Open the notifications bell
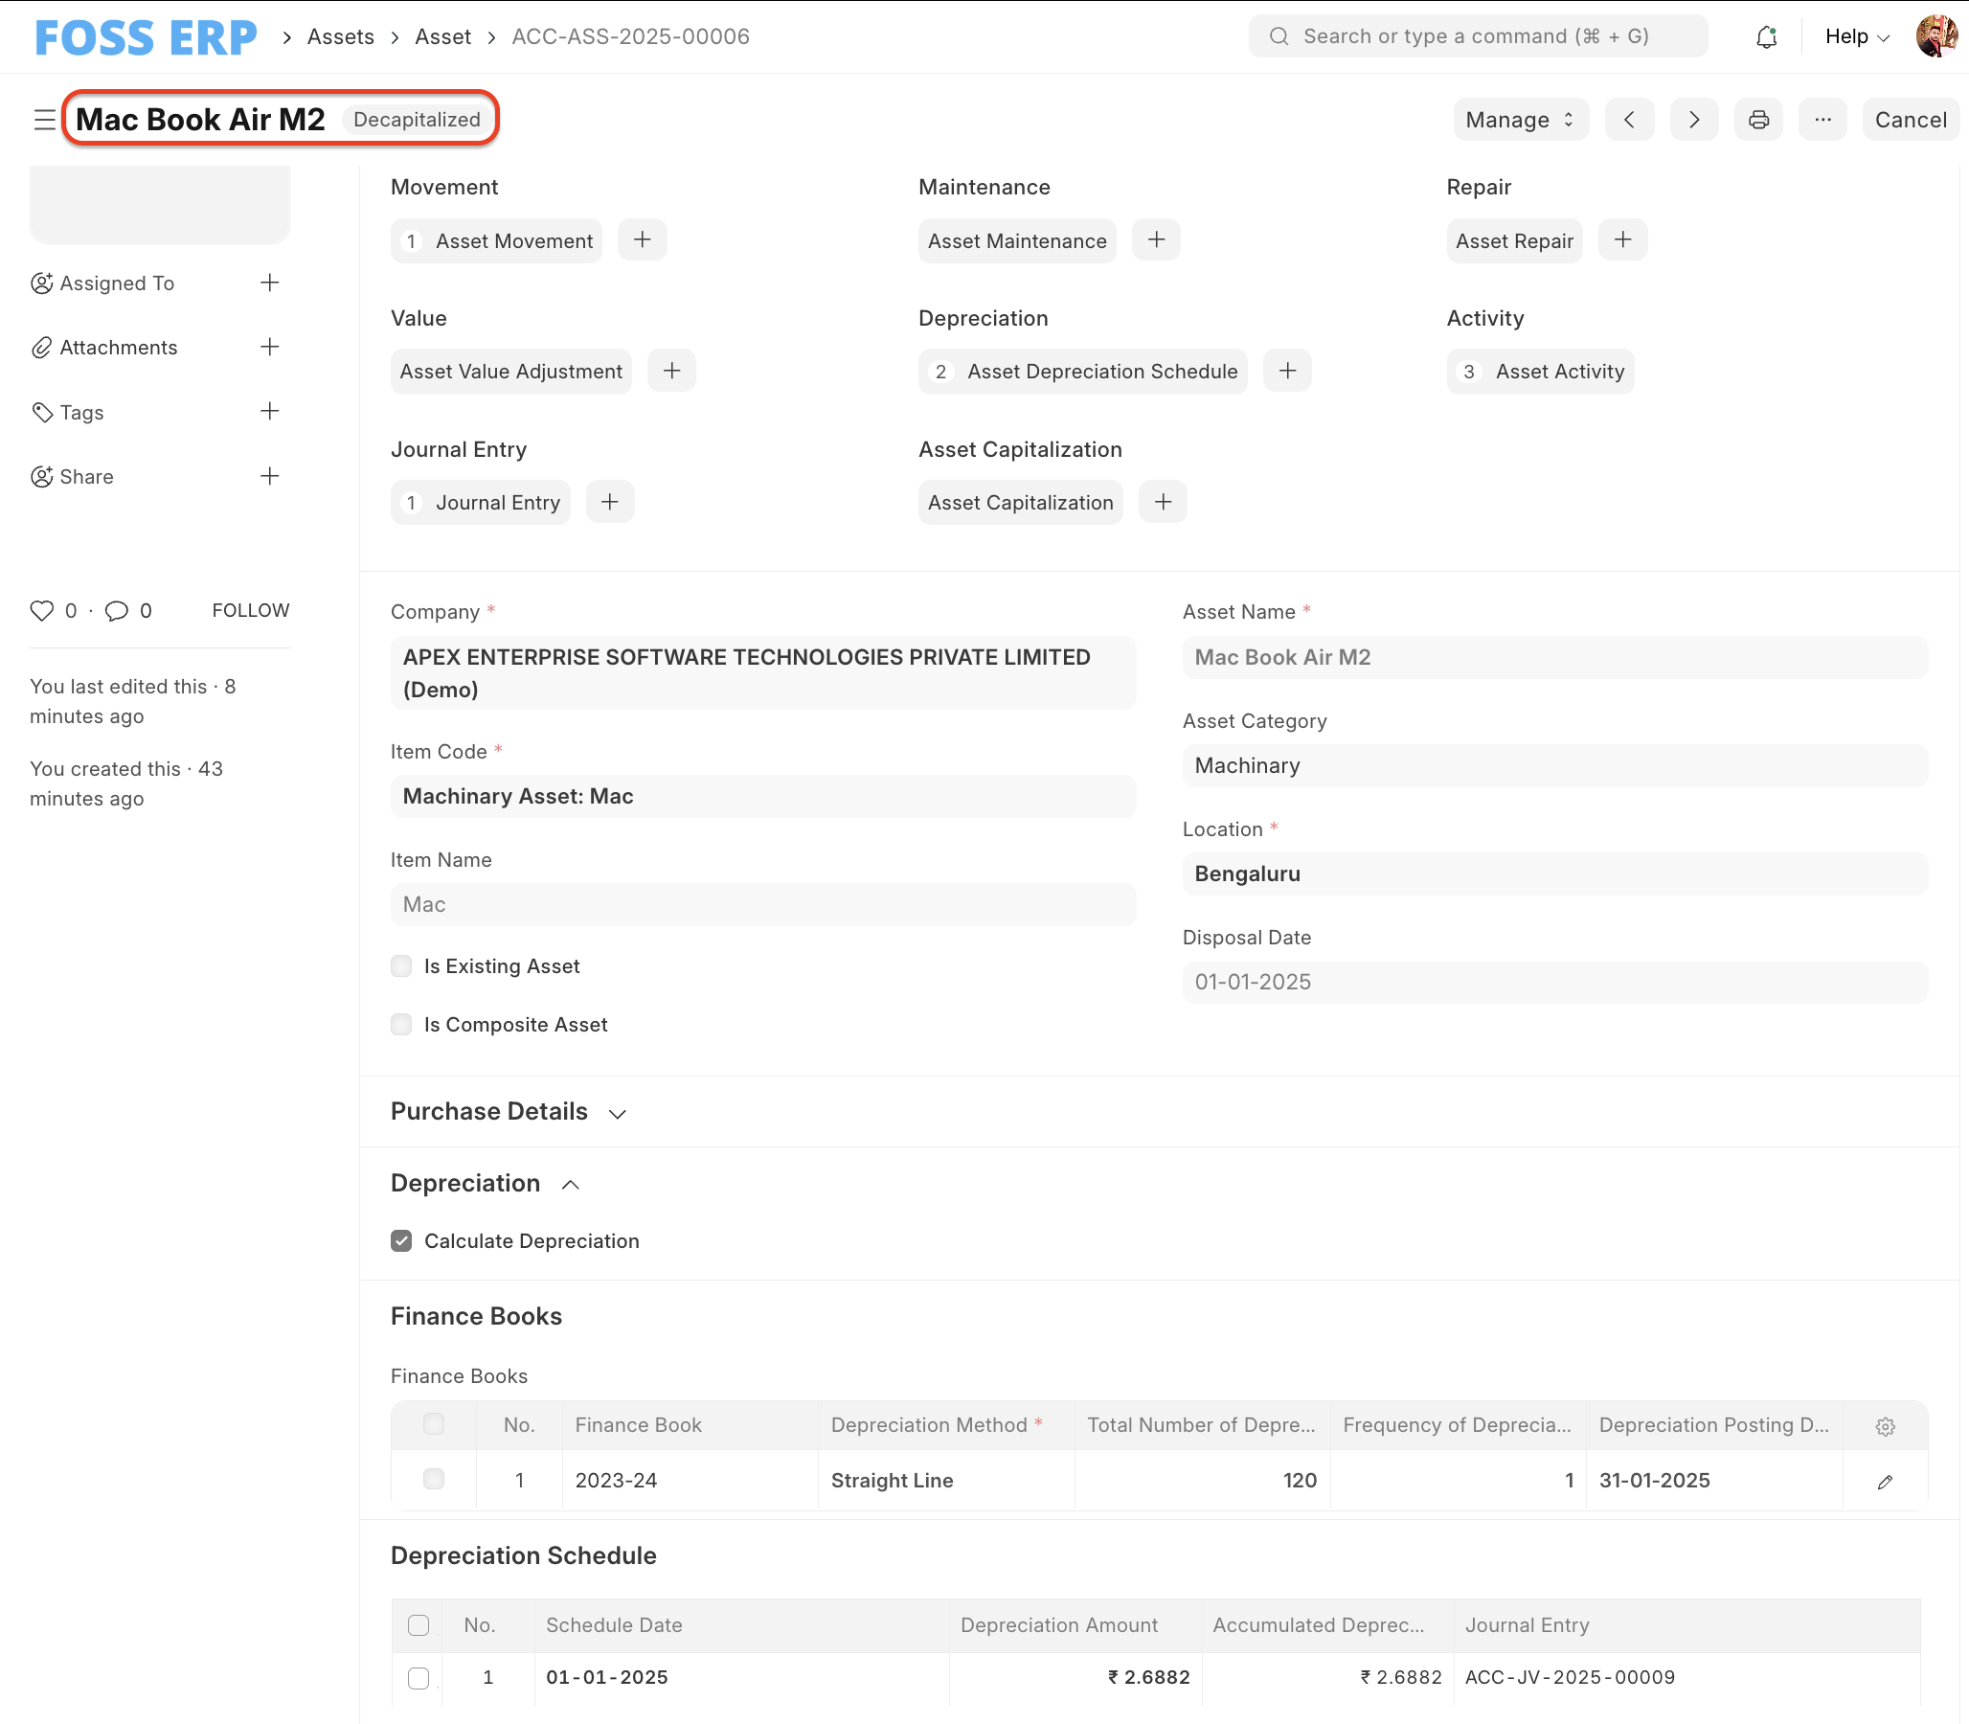Viewport: 1969px width, 1724px height. (x=1766, y=36)
